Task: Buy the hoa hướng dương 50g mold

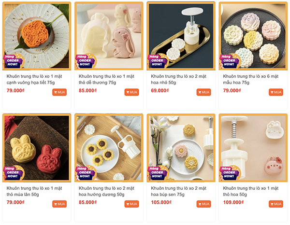Action: pos(131,204)
